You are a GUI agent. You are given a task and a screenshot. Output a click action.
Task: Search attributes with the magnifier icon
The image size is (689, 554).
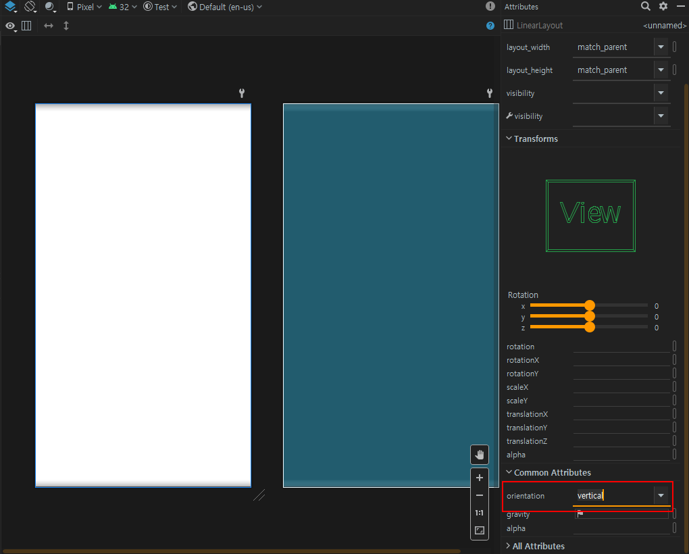click(645, 6)
